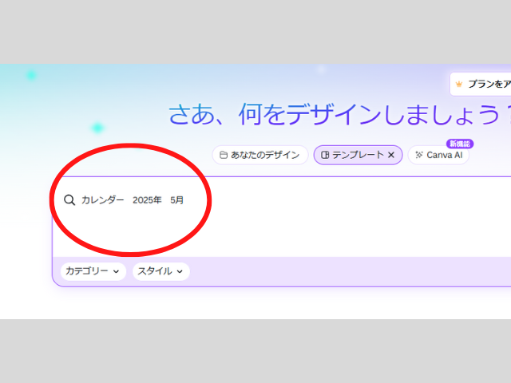Remove the テンプレート filter with its X
Viewport: 511px width, 383px height.
click(391, 155)
